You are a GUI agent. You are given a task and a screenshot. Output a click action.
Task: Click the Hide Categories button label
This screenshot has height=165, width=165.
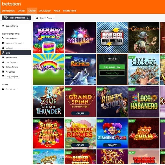point(18,18)
